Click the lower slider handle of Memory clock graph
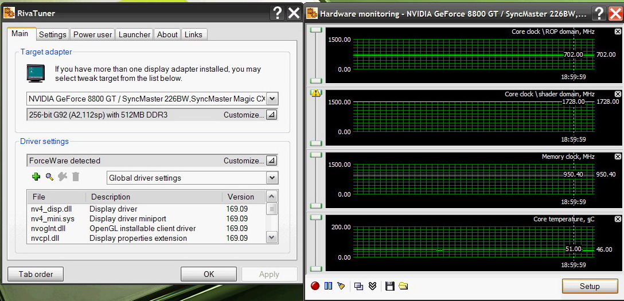Viewport: 624px width, 301px height. click(316, 206)
